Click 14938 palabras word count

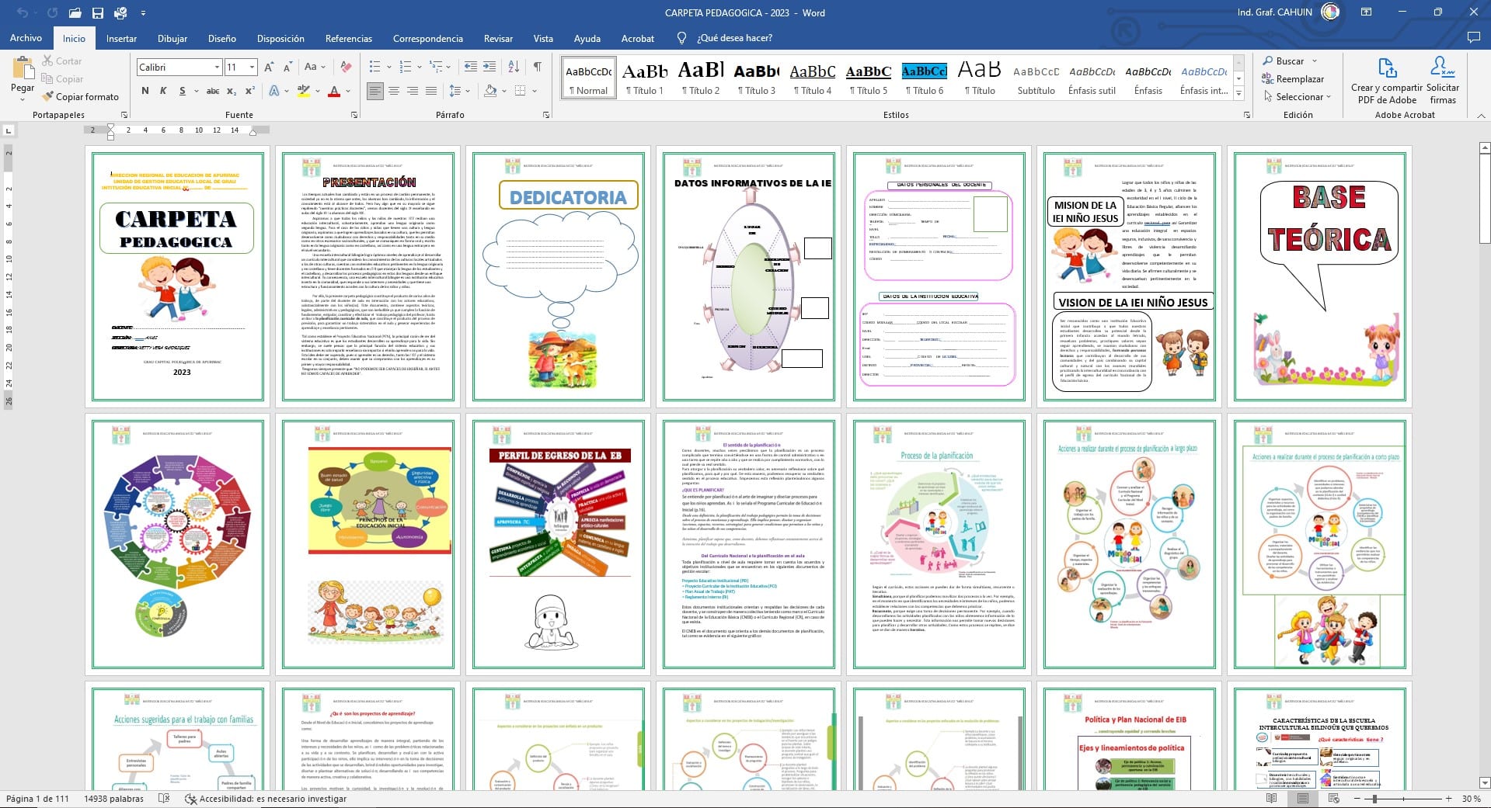pos(113,799)
